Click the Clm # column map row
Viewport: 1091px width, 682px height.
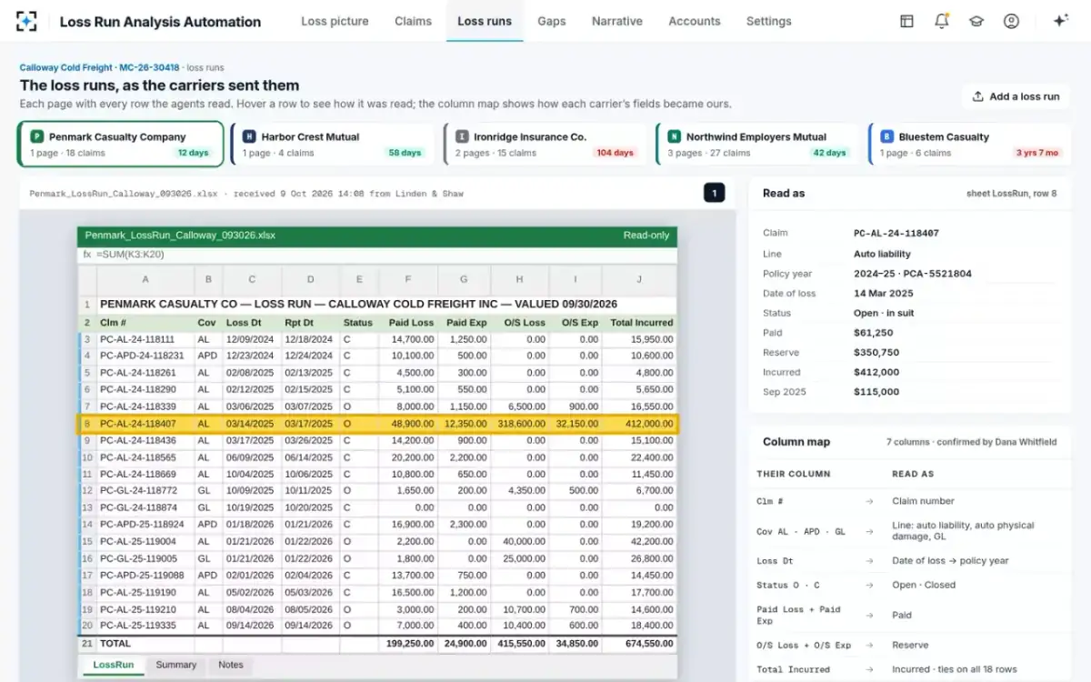(910, 501)
